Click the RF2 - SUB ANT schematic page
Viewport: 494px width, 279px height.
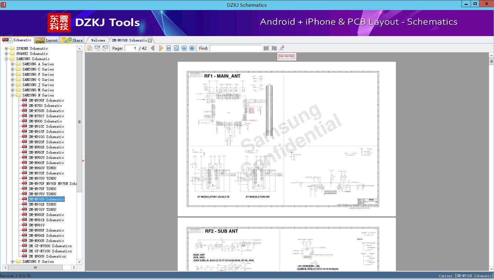click(287, 244)
